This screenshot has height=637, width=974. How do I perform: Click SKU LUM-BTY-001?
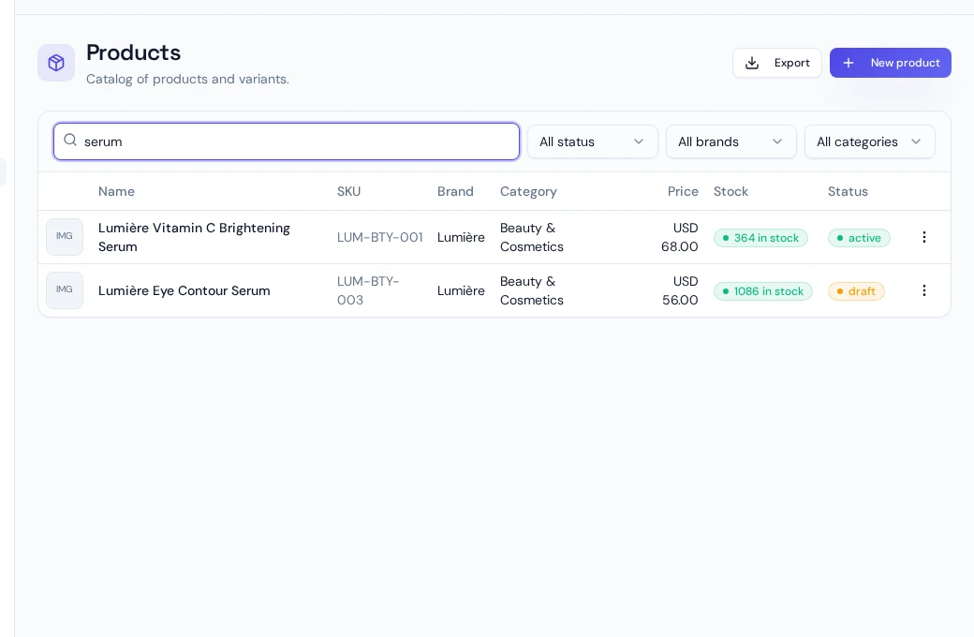point(379,237)
